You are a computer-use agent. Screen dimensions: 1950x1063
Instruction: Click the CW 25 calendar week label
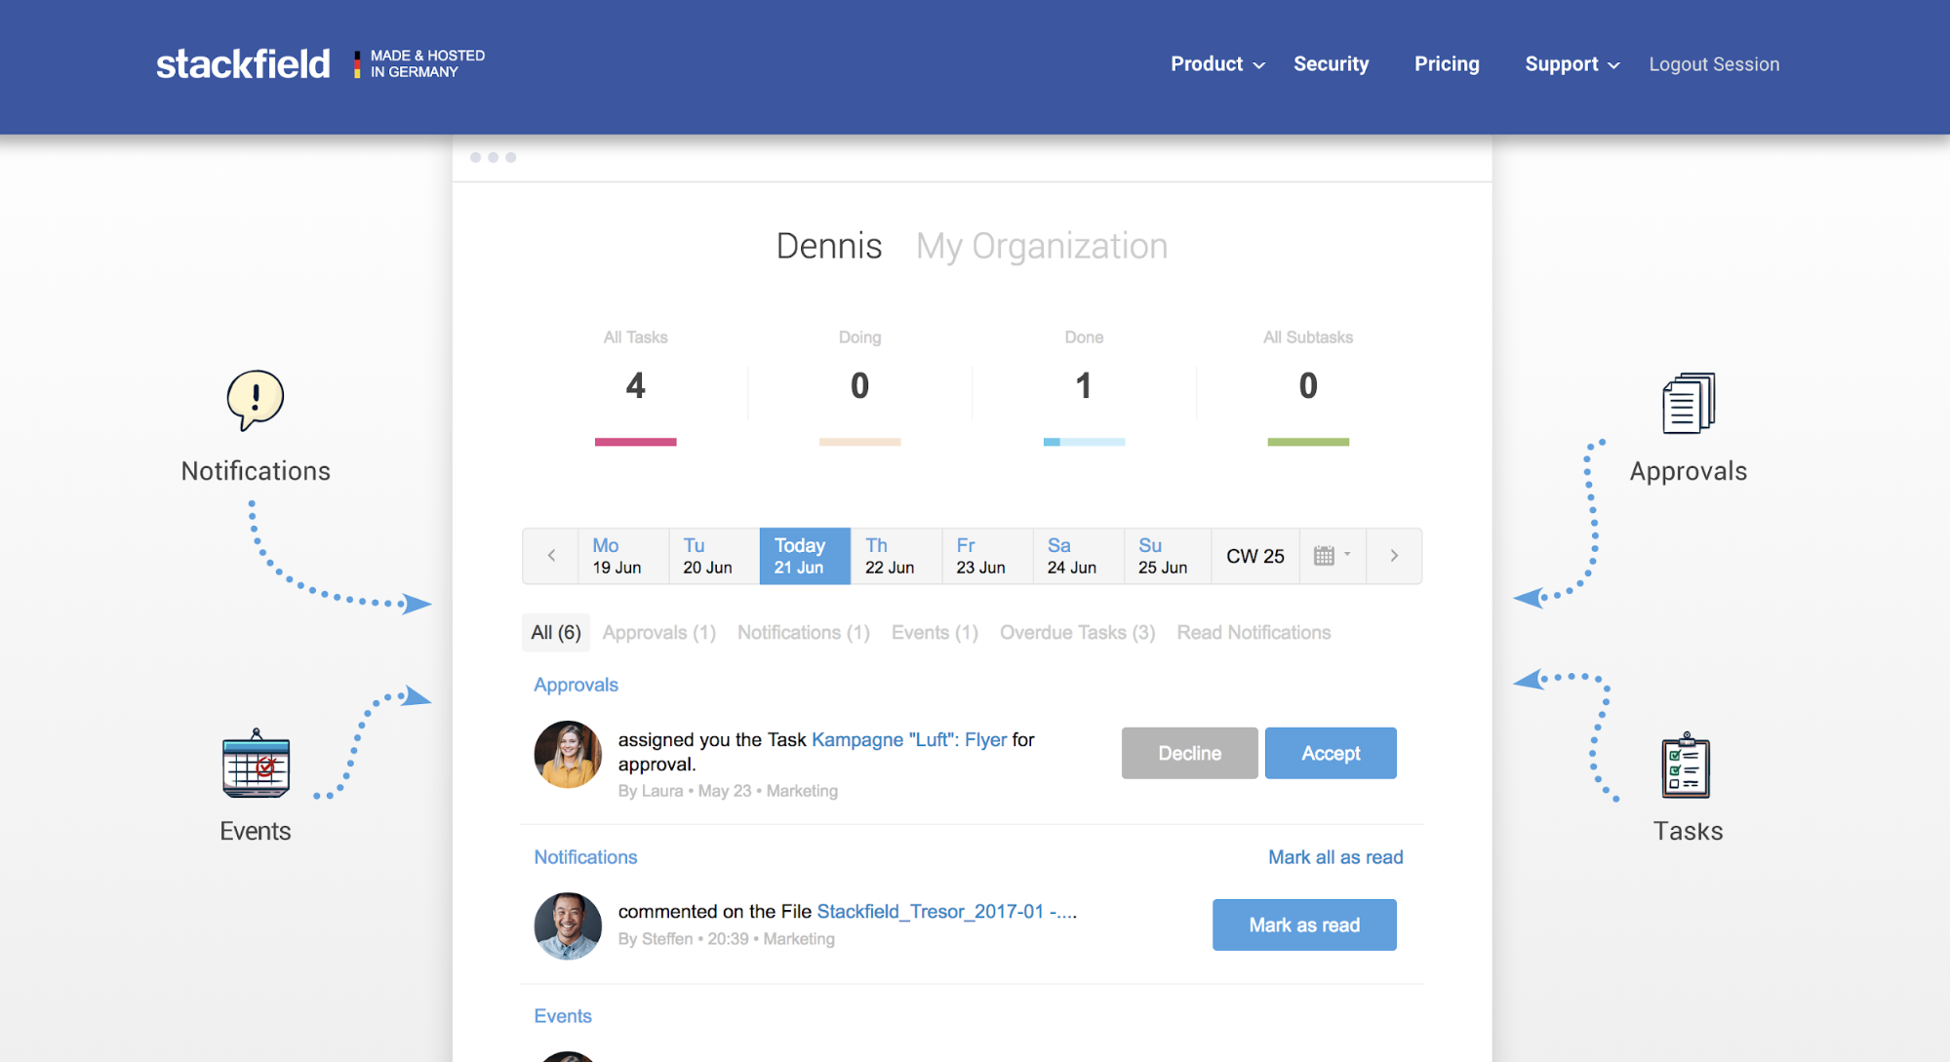[x=1255, y=556]
